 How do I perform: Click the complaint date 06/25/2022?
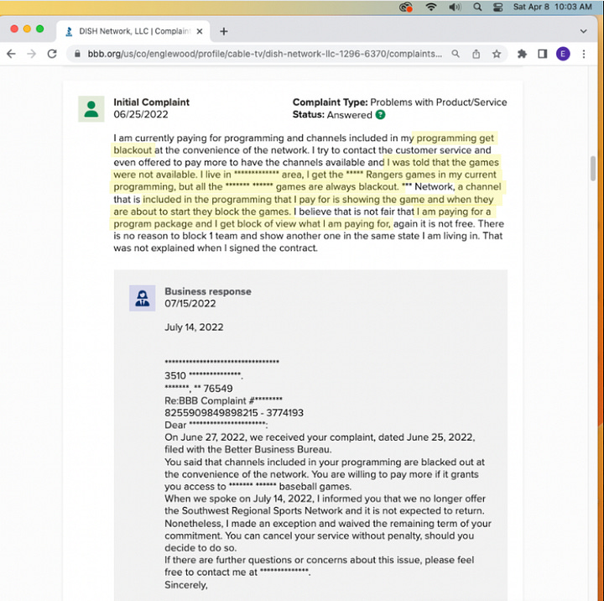tap(141, 114)
